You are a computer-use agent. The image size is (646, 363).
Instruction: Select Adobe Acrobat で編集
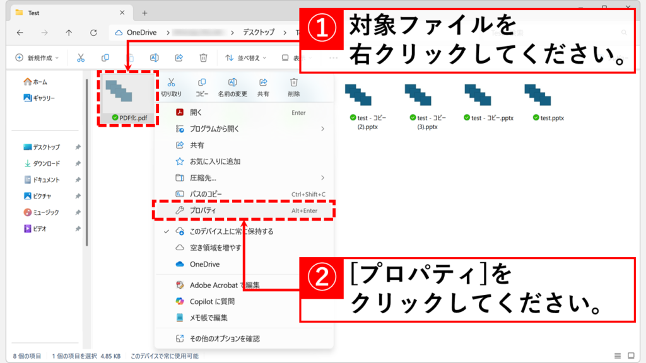[244, 285]
